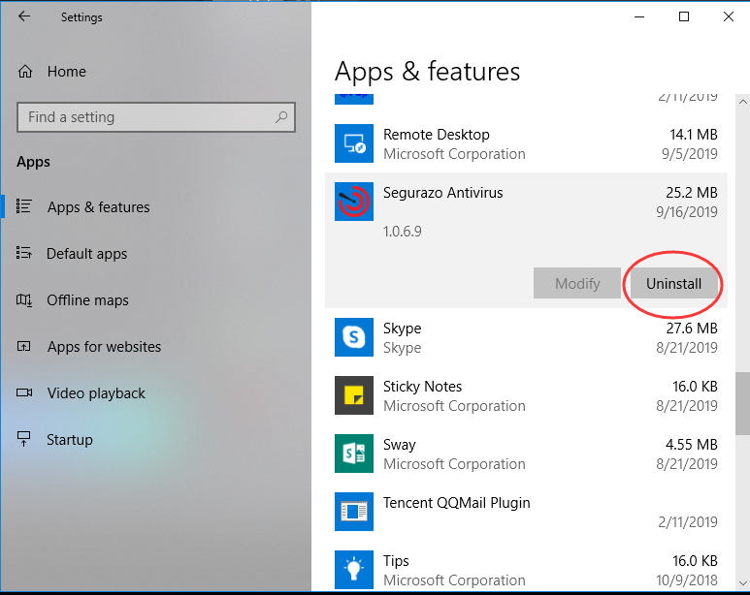750x595 pixels.
Task: Open the Video playback section
Action: (96, 392)
